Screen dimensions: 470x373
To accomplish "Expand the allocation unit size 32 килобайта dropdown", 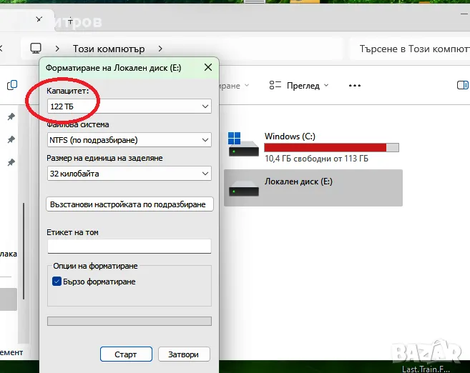I will coord(129,174).
